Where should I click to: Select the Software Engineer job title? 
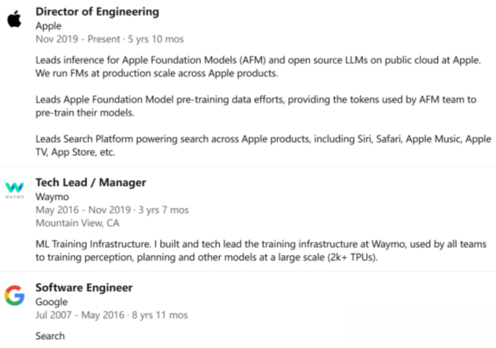coord(84,288)
